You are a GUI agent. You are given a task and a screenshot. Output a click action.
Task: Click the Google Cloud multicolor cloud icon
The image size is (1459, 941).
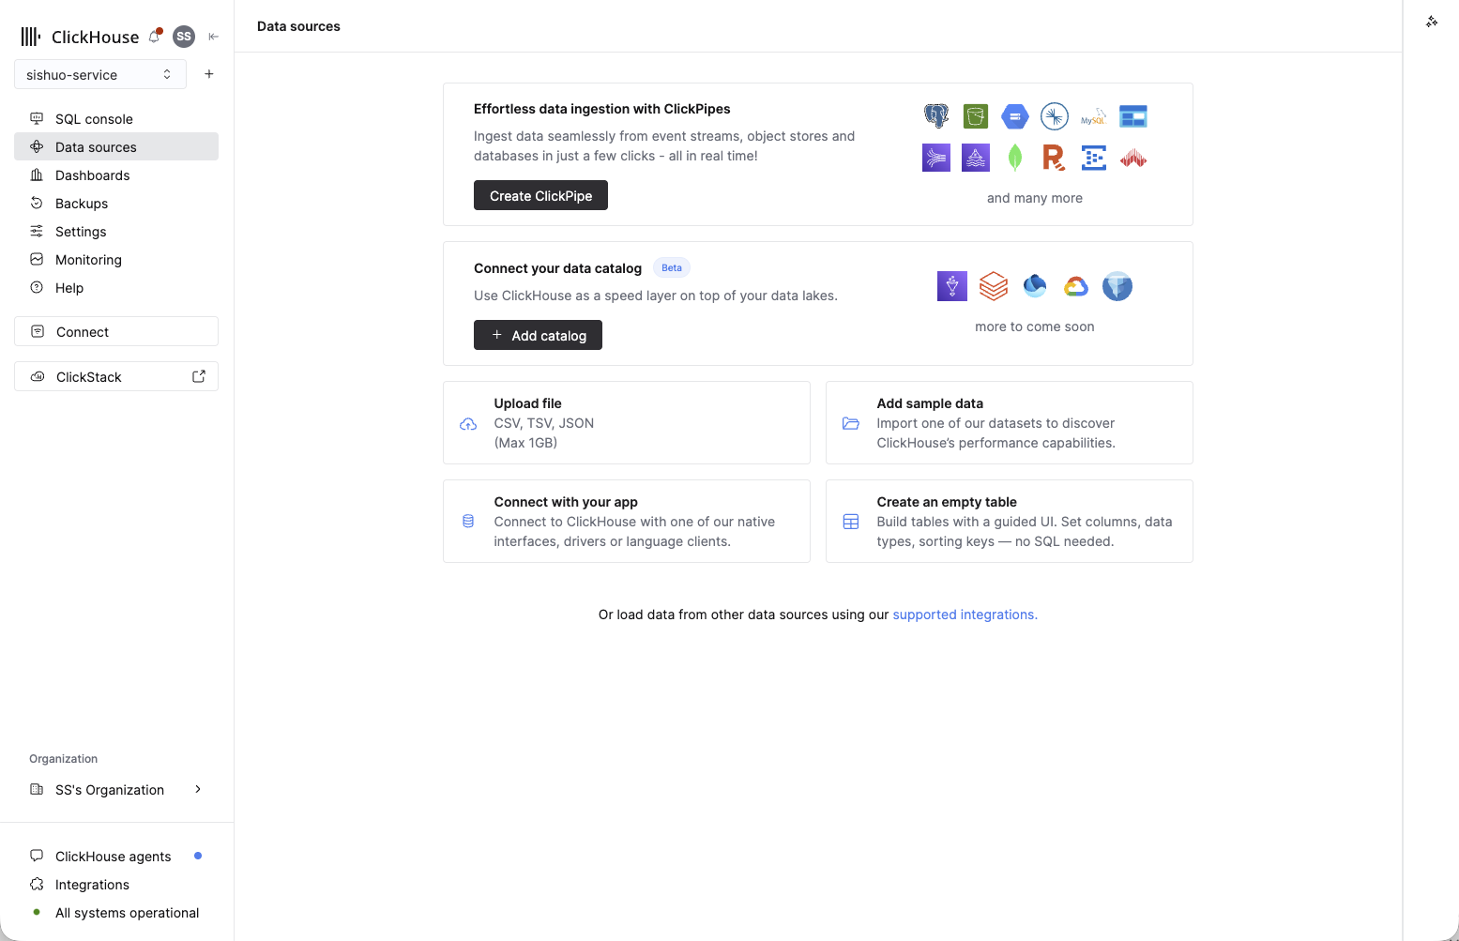tap(1076, 286)
